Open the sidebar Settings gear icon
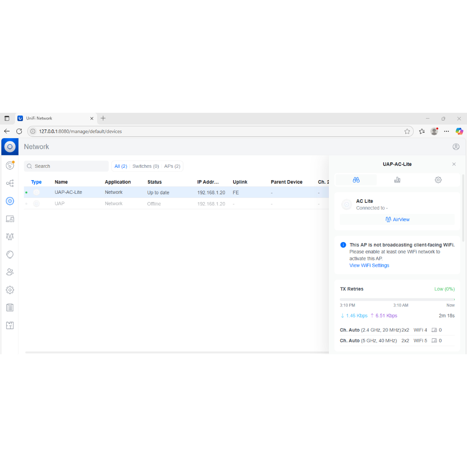 pos(10,290)
